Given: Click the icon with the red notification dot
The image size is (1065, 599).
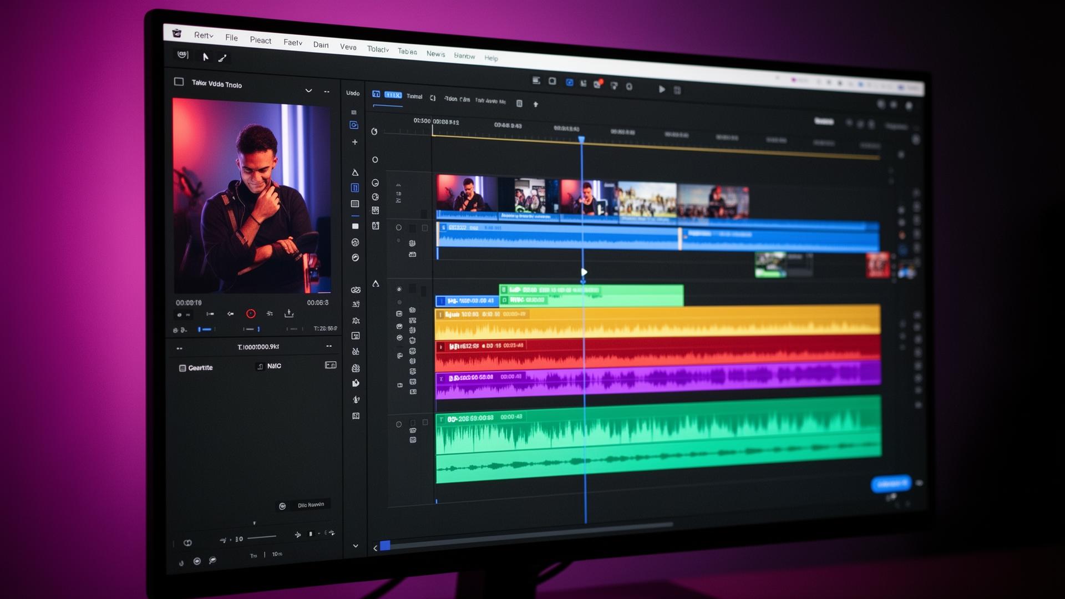Looking at the screenshot, I should click(598, 84).
